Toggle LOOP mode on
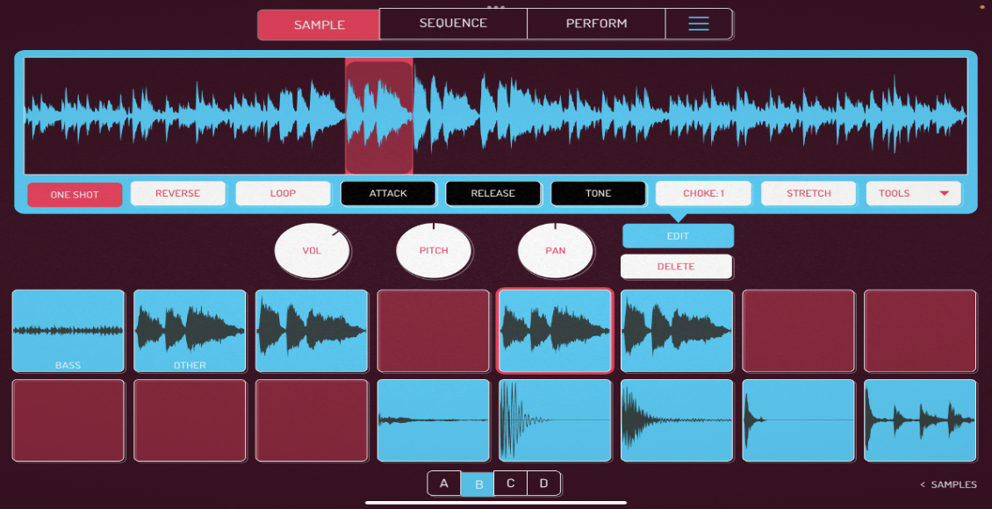 (283, 193)
